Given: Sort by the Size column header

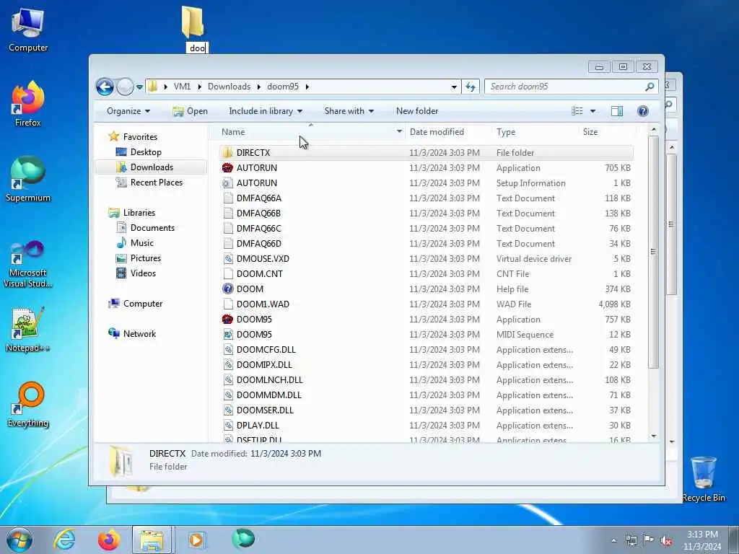Looking at the screenshot, I should coord(590,132).
